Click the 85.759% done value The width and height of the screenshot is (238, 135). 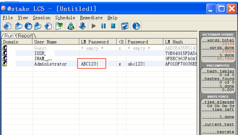coord(225,59)
